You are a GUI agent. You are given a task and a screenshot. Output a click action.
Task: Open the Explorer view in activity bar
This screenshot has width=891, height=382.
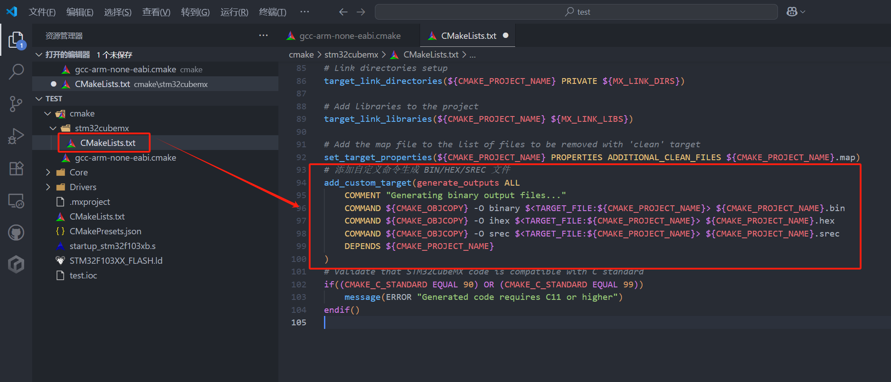[16, 40]
